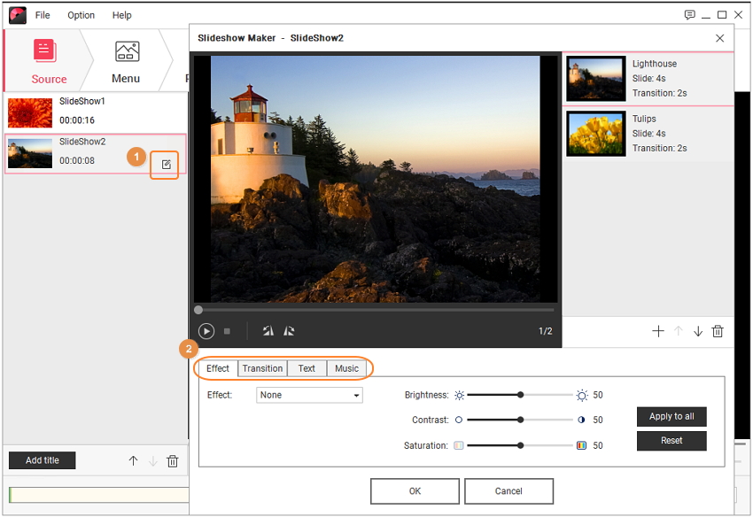753x517 pixels.
Task: Adjust the Brightness slider
Action: pyautogui.click(x=520, y=395)
